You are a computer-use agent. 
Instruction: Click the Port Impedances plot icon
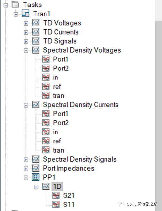(x=36, y=168)
